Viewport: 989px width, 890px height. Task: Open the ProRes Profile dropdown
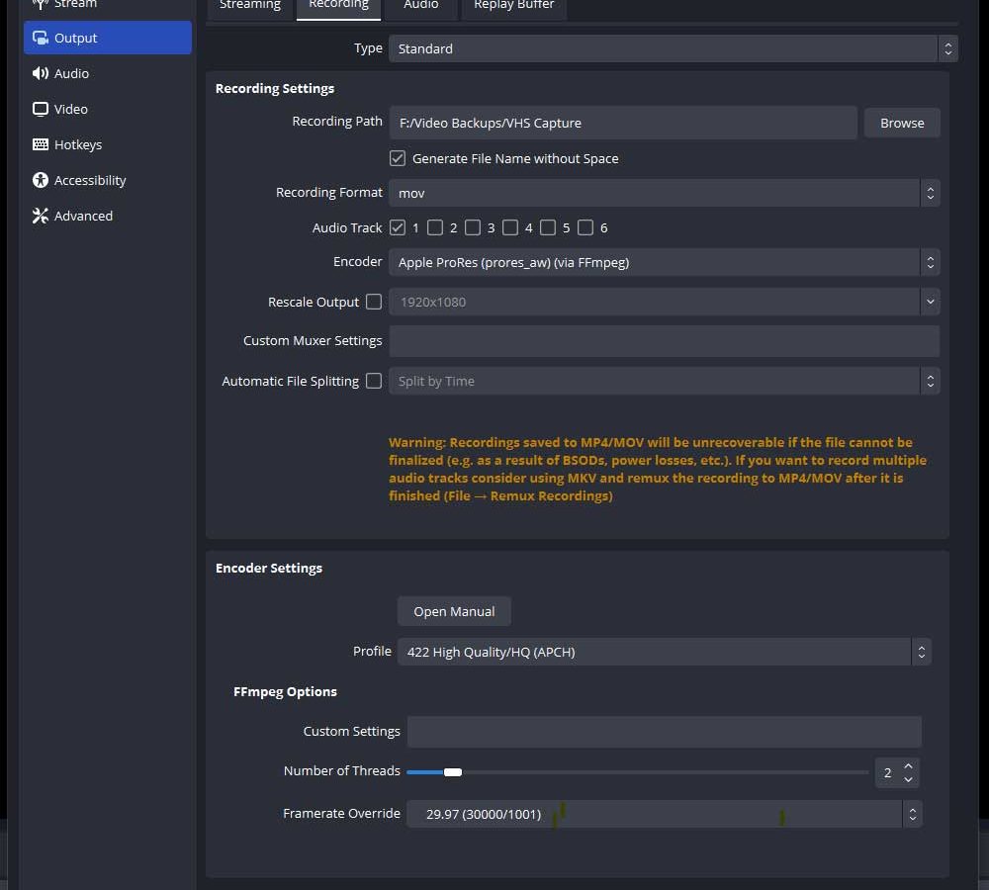click(663, 652)
